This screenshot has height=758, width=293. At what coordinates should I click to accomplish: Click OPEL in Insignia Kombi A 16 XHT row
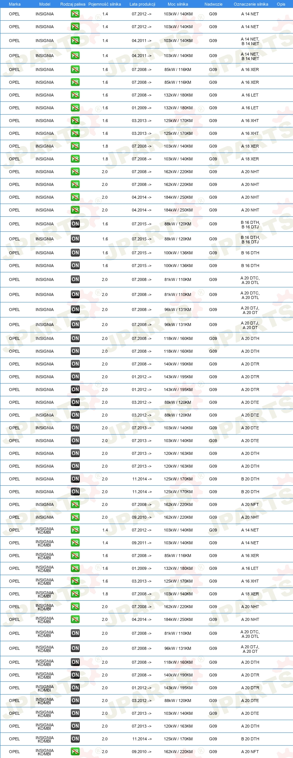pyautogui.click(x=14, y=581)
